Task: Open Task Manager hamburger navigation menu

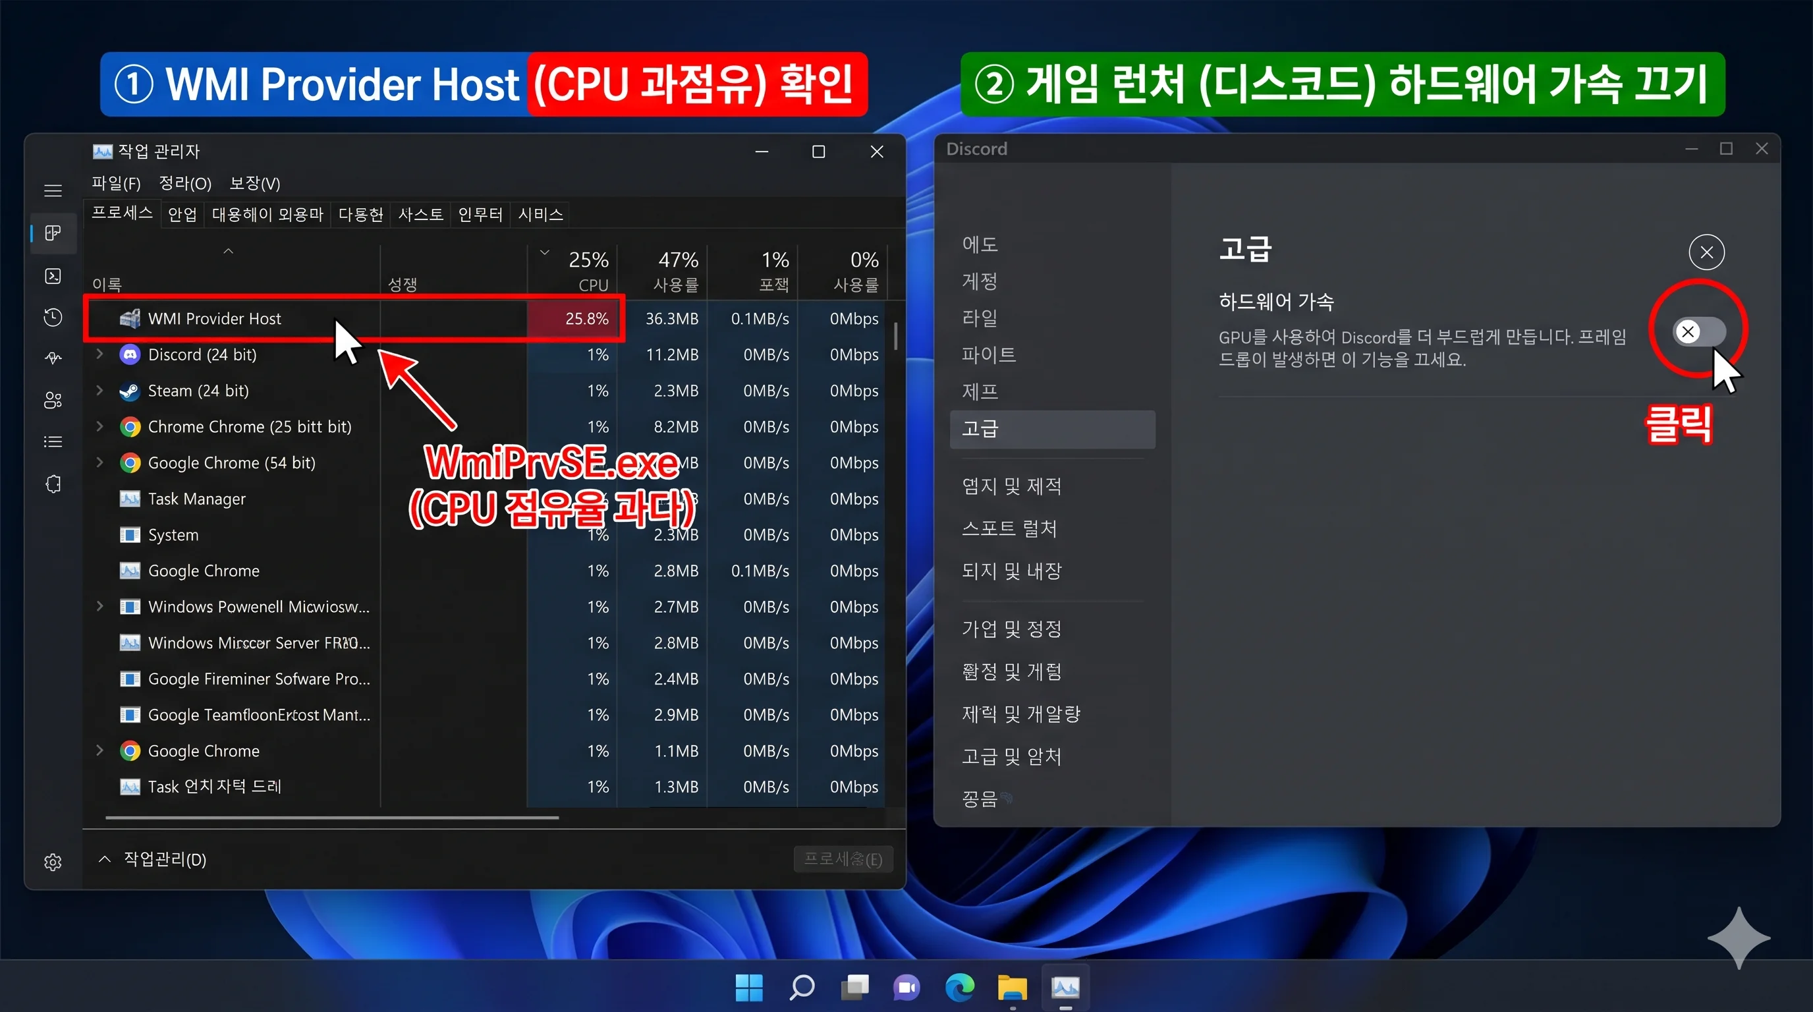Action: click(x=53, y=190)
